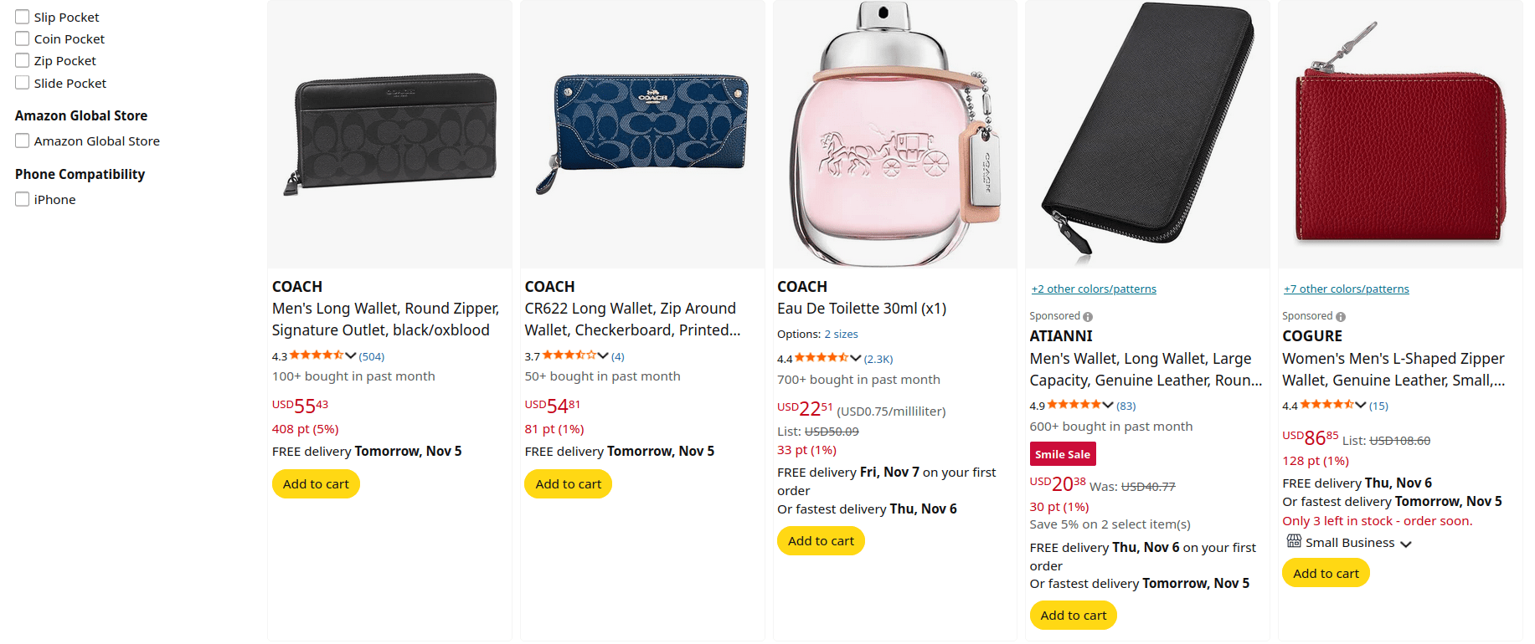1535x644 pixels.
Task: Click the Small Business badge icon
Action: [1294, 542]
